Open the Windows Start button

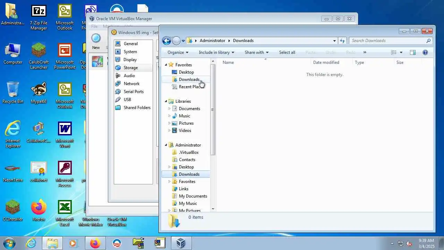tap(9, 243)
